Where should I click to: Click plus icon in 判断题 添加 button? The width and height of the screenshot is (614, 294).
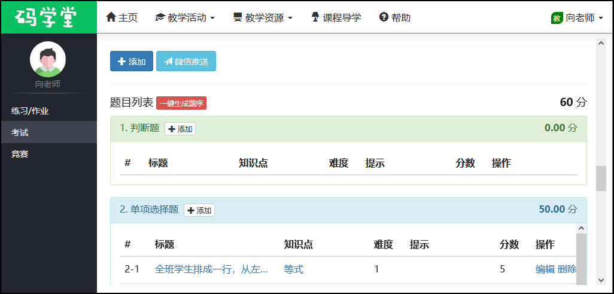click(x=172, y=129)
